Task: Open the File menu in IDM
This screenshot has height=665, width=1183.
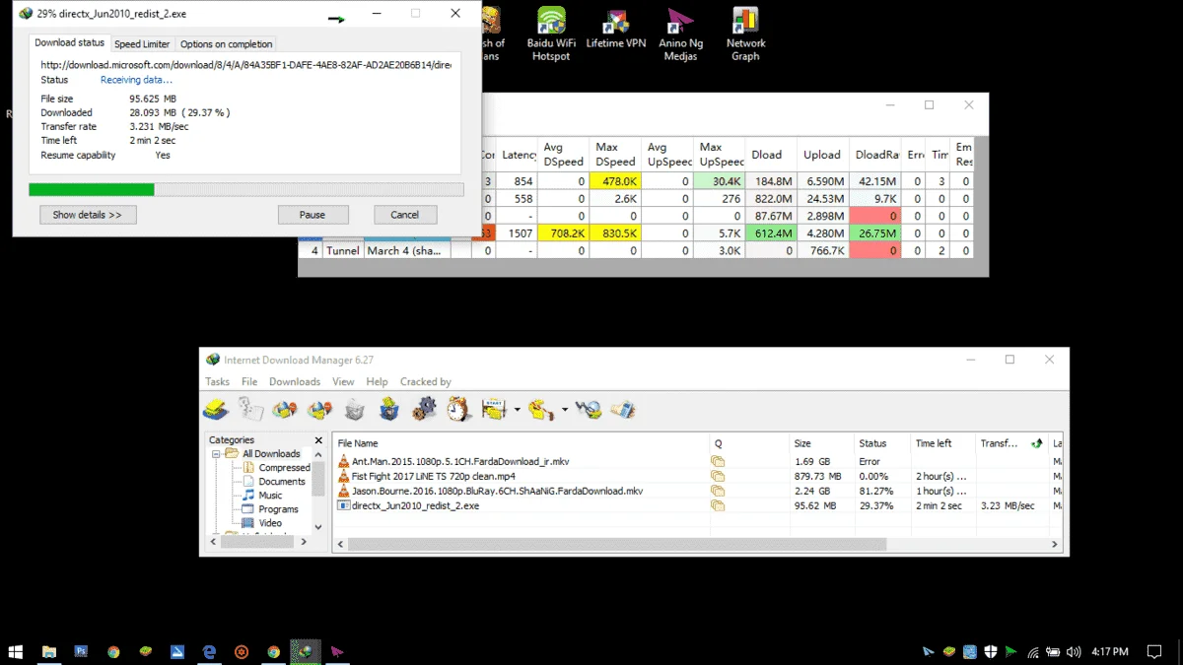Action: pyautogui.click(x=249, y=381)
